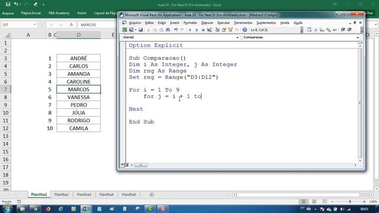Open the Inserir menu in VBA editor
This screenshot has height=213, width=379.
175,22
